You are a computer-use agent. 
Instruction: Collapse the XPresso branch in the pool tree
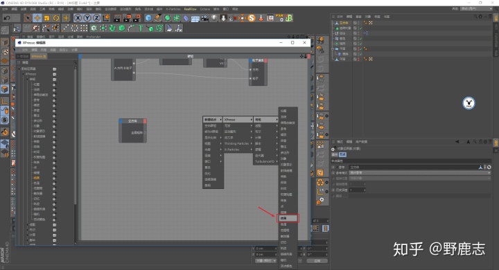coord(24,74)
